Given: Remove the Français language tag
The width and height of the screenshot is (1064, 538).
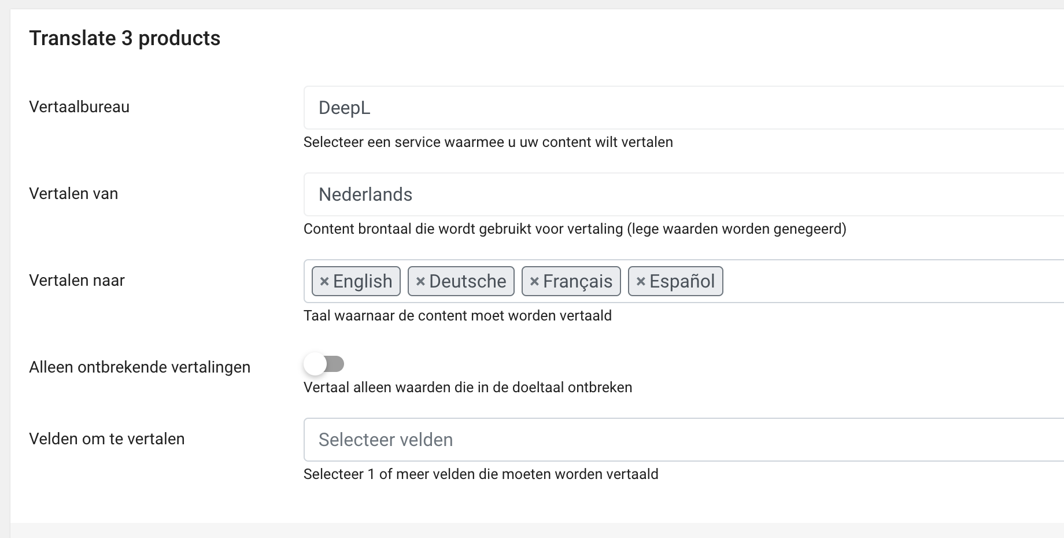Looking at the screenshot, I should (x=534, y=282).
